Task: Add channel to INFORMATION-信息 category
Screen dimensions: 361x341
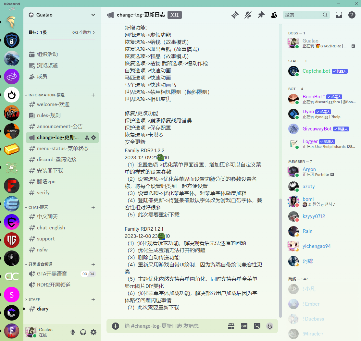Action: coord(93,95)
